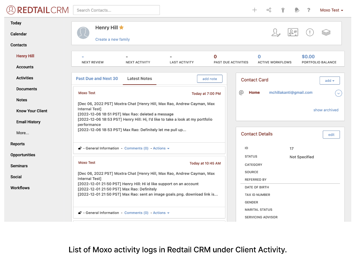This screenshot has height=262, width=363.
Task: Open Actions dropdown on 7:00 PM note
Action: pyautogui.click(x=161, y=148)
